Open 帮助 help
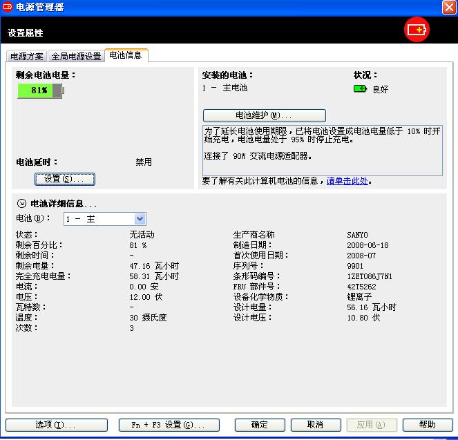 [x=428, y=425]
